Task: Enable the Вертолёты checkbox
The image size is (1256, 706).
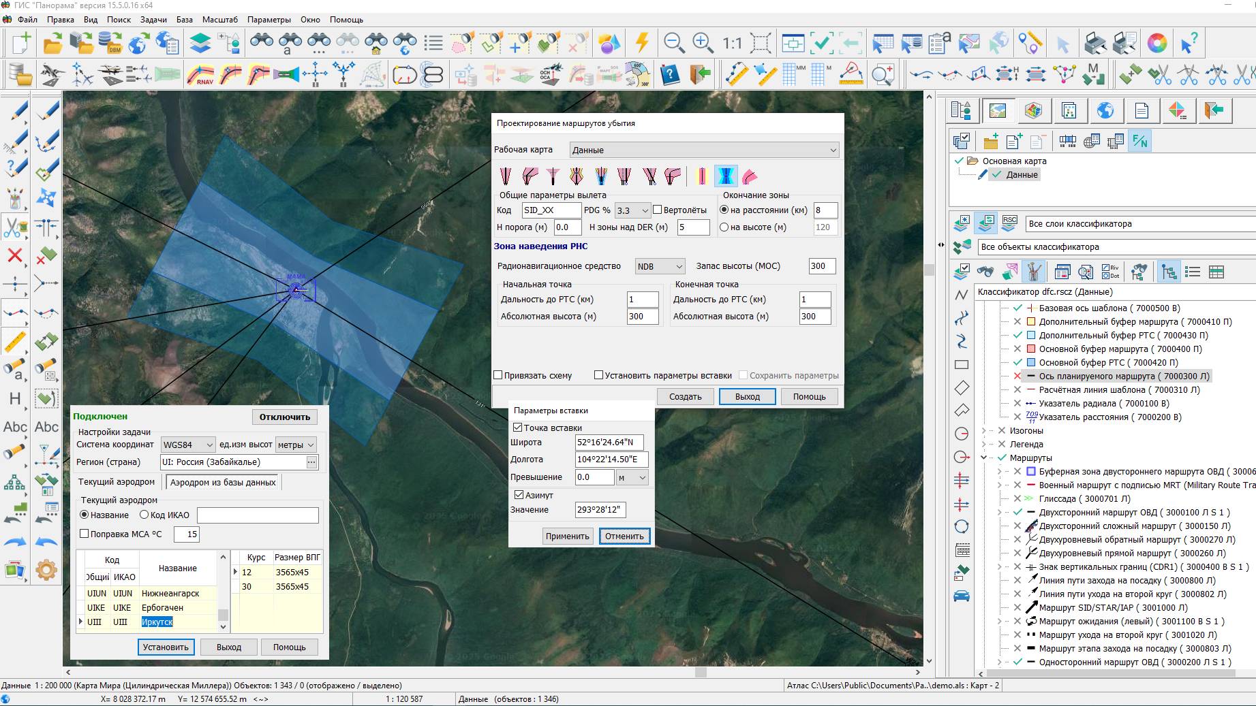Action: point(658,210)
